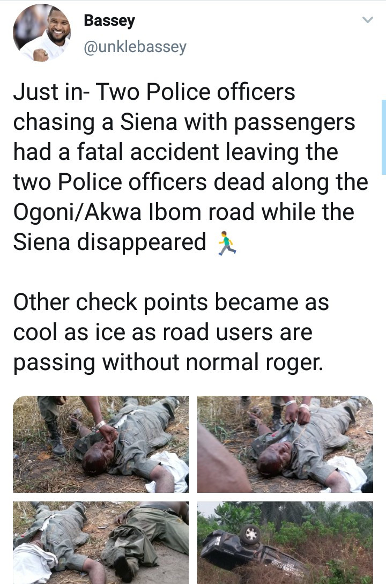This screenshot has height=584, width=386.
Task: Click the 'chasing a Siena with passengers' line
Action: click(184, 122)
